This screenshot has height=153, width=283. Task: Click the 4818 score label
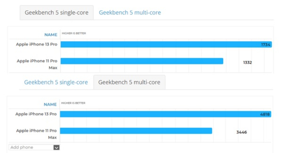pos(265,114)
